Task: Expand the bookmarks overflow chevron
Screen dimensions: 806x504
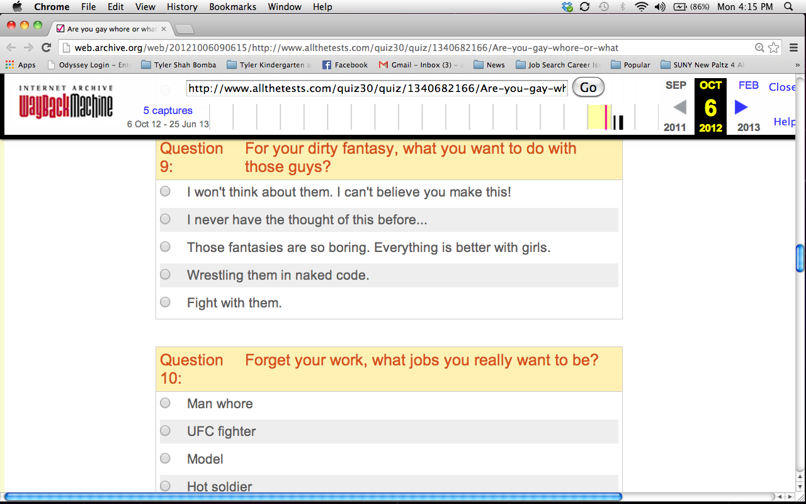Action: click(x=798, y=65)
